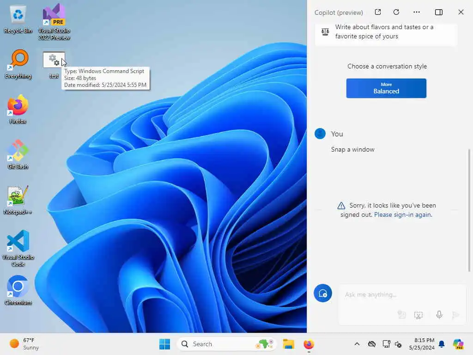Select Visual Studio 2022 Preview shortcut
This screenshot has width=473, height=355.
[54, 22]
